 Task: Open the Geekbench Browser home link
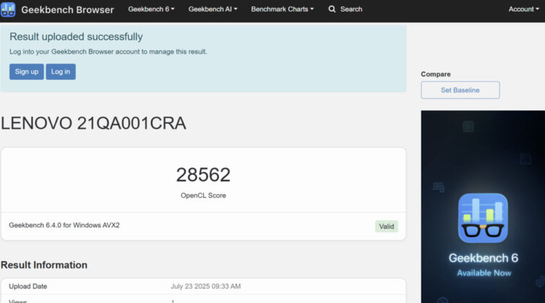67,9
